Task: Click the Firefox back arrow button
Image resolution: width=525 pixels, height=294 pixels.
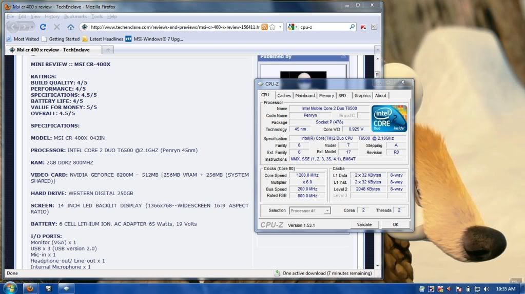Action: pos(13,27)
